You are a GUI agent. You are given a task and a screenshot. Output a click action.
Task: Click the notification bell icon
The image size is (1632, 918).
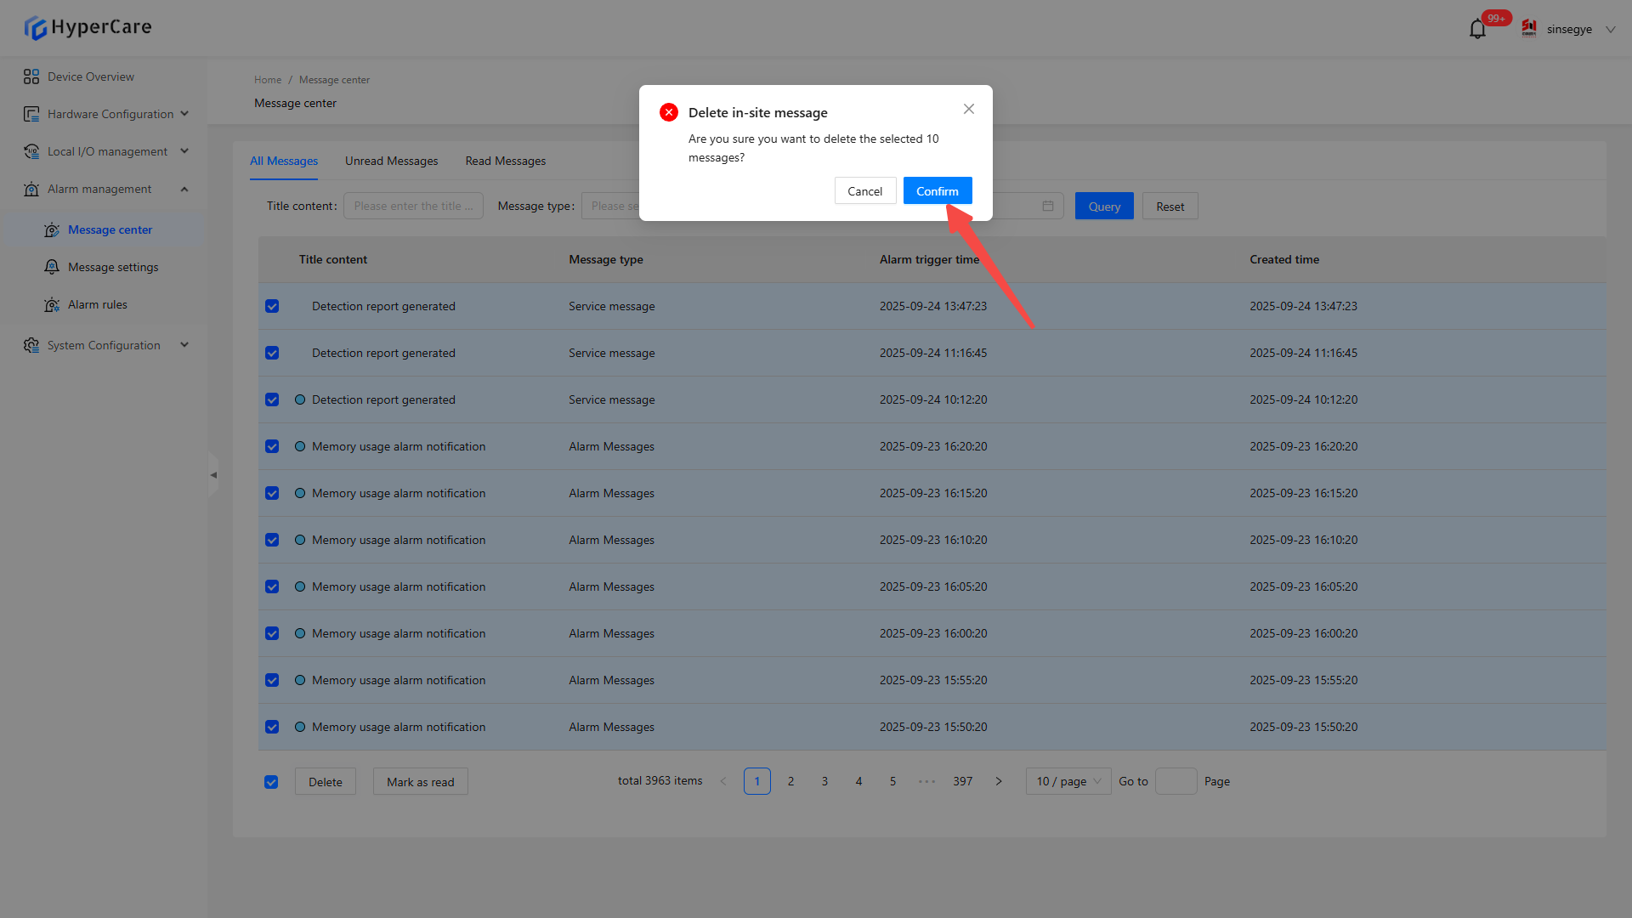pyautogui.click(x=1477, y=30)
